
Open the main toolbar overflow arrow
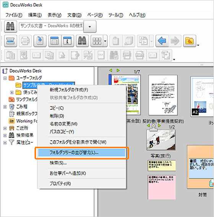coord(198,45)
